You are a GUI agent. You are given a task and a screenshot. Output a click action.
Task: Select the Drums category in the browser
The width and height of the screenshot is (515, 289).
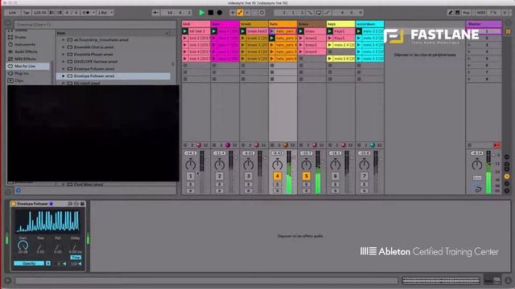pos(20,37)
